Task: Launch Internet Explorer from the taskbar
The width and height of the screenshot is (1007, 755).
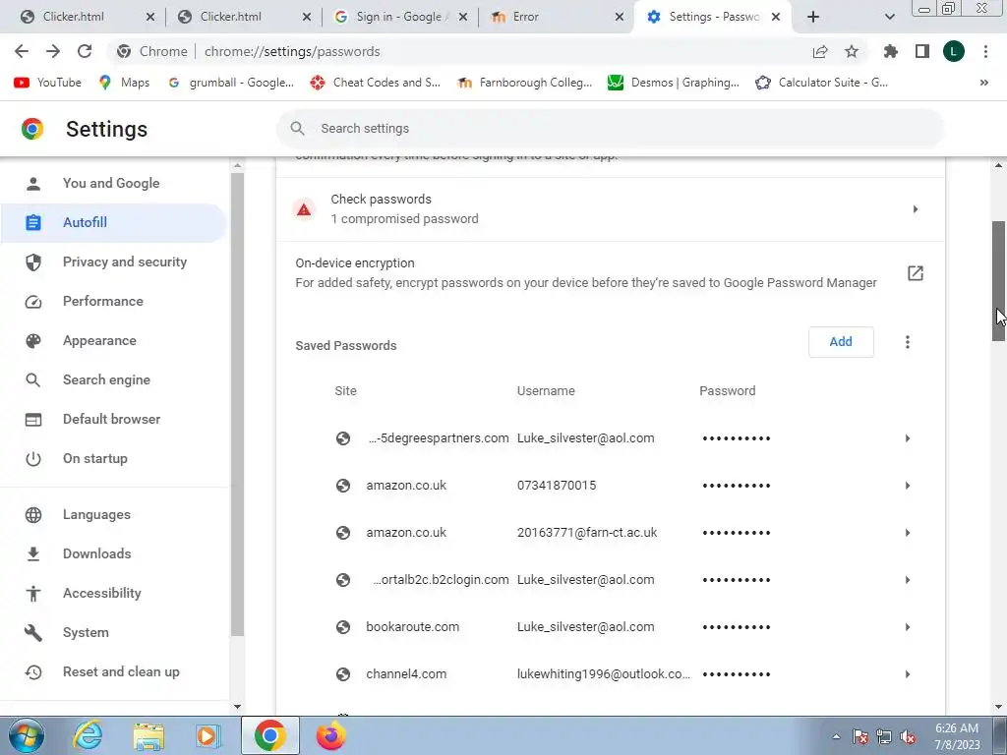Action: coord(88,735)
